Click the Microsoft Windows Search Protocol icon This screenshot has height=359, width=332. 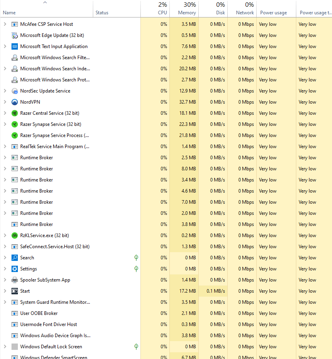pos(15,80)
